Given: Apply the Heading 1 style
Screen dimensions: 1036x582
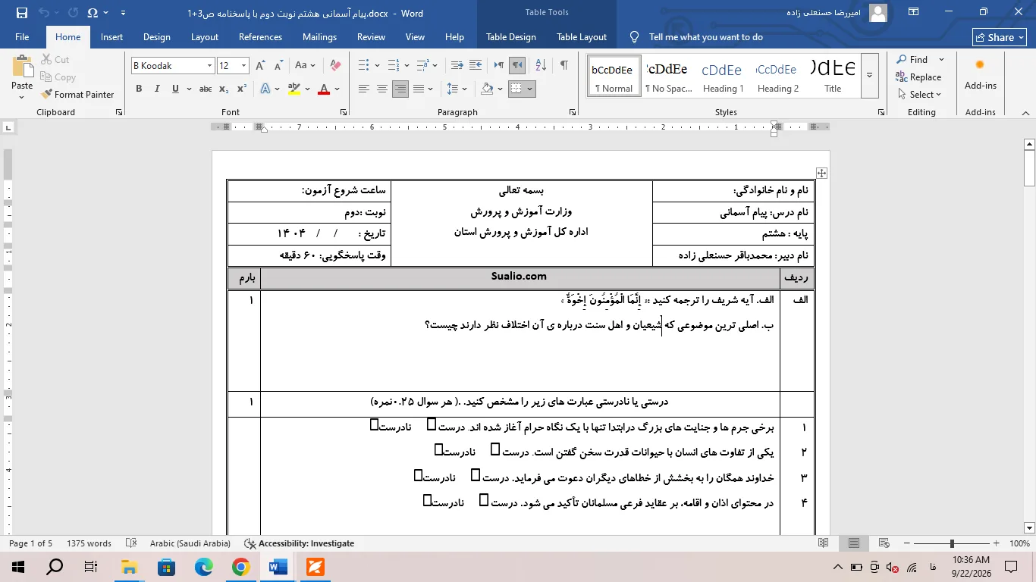Looking at the screenshot, I should coord(723,75).
